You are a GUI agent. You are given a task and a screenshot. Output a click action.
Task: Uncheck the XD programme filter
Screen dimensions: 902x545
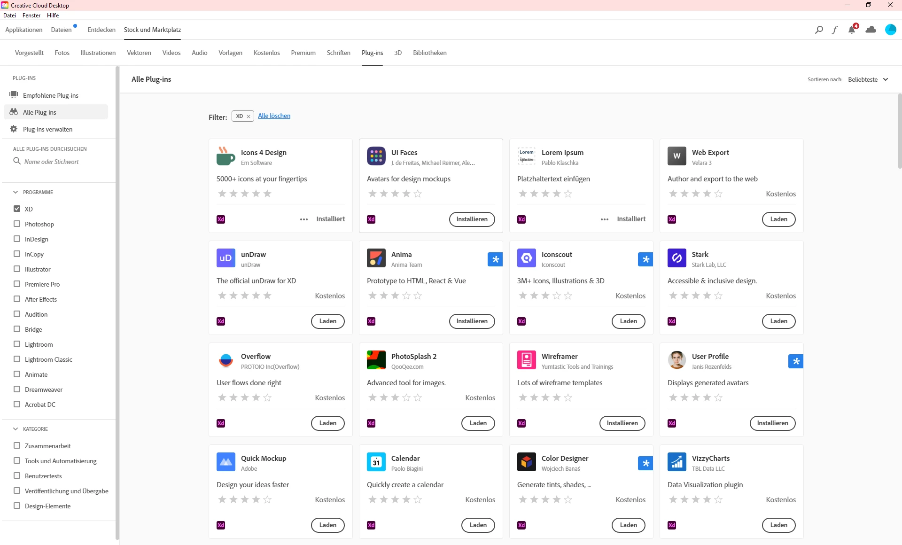click(17, 209)
